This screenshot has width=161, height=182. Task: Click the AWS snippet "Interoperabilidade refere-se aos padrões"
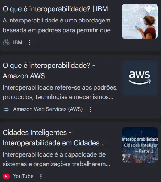point(60,92)
